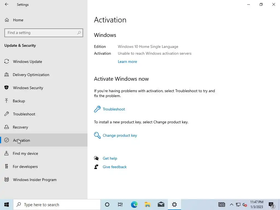This screenshot has width=280, height=210.
Task: Click the Backup upward arrow icon
Action: point(7,101)
